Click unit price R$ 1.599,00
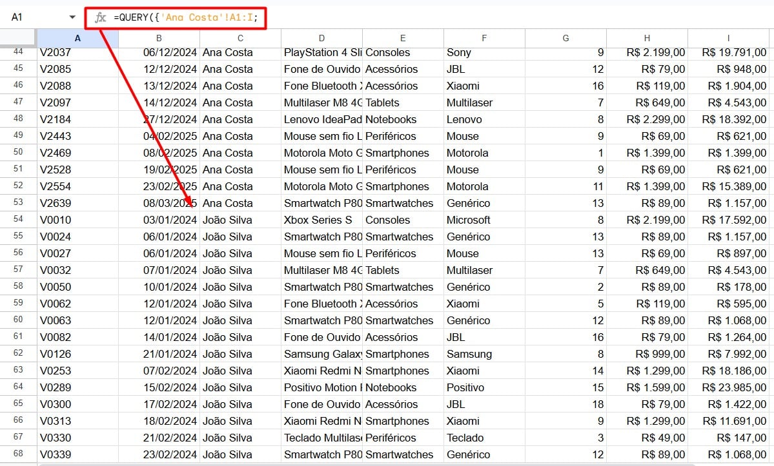The height and width of the screenshot is (466, 774). [647, 387]
